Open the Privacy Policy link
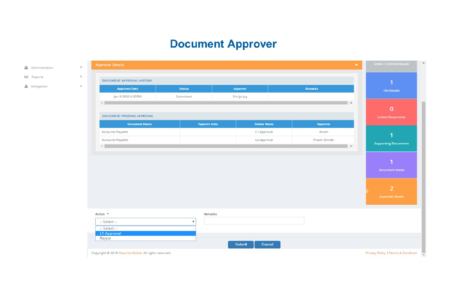The width and height of the screenshot is (449, 299). tap(376, 253)
